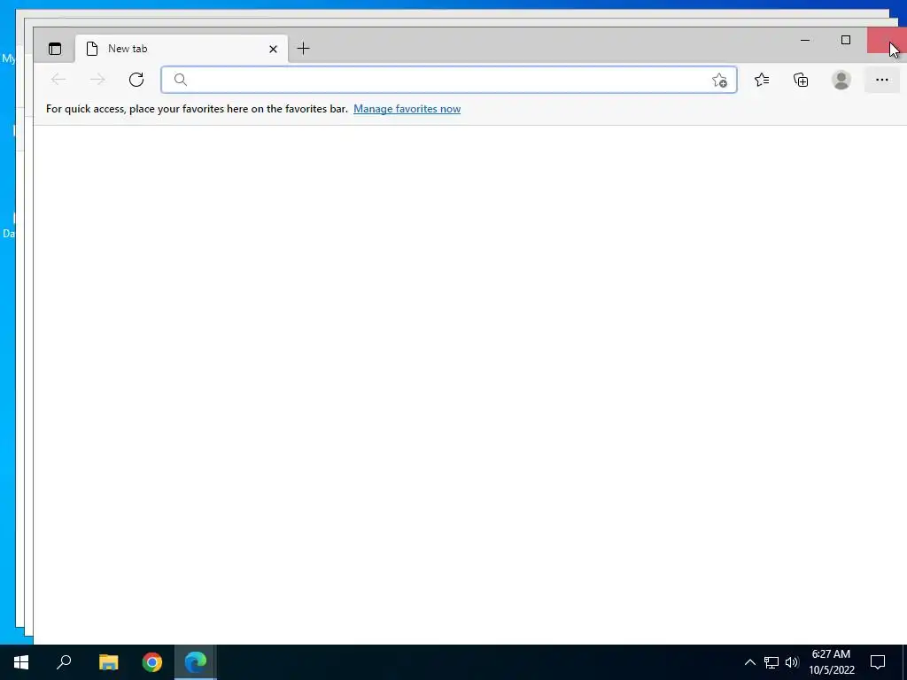Close the Edge window
This screenshot has width=907, height=680.
point(887,40)
